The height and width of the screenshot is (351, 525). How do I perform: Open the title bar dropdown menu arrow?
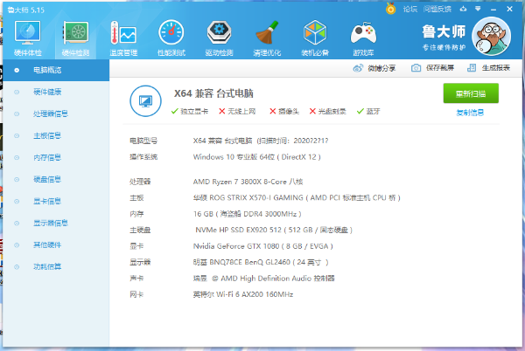pos(478,9)
